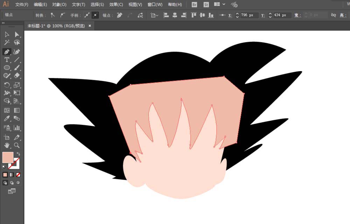Apply solid Color mode button
Screen dimensions: 350x224
click(5, 175)
